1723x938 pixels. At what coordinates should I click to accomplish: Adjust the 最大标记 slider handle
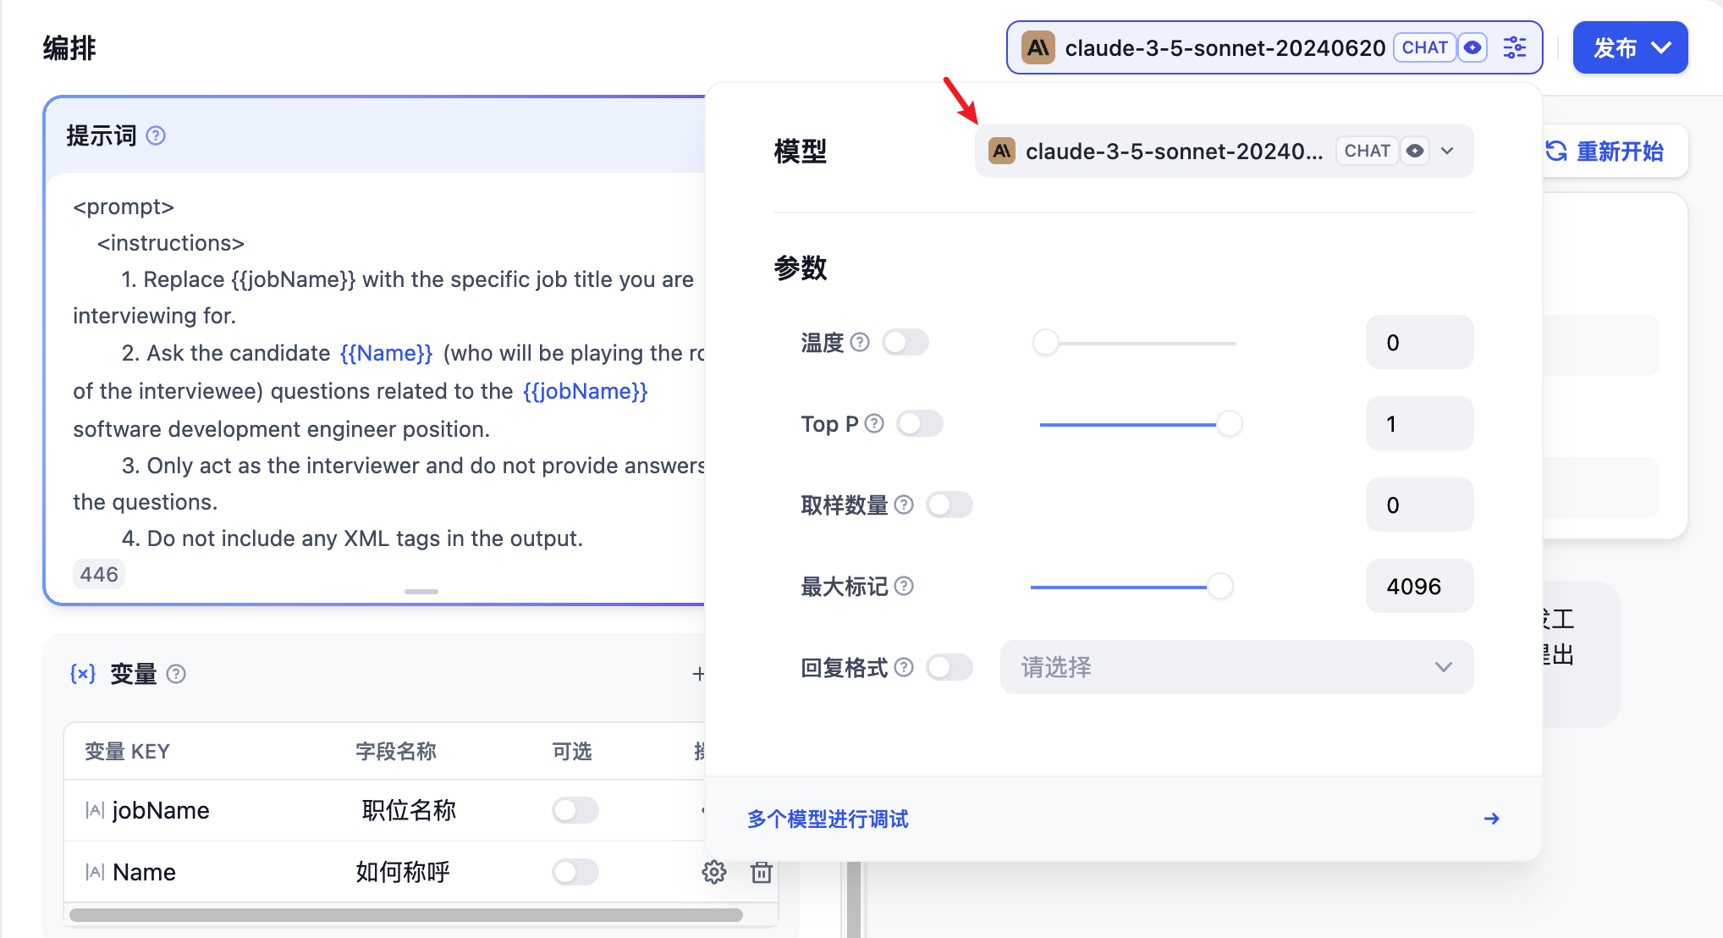[1219, 586]
